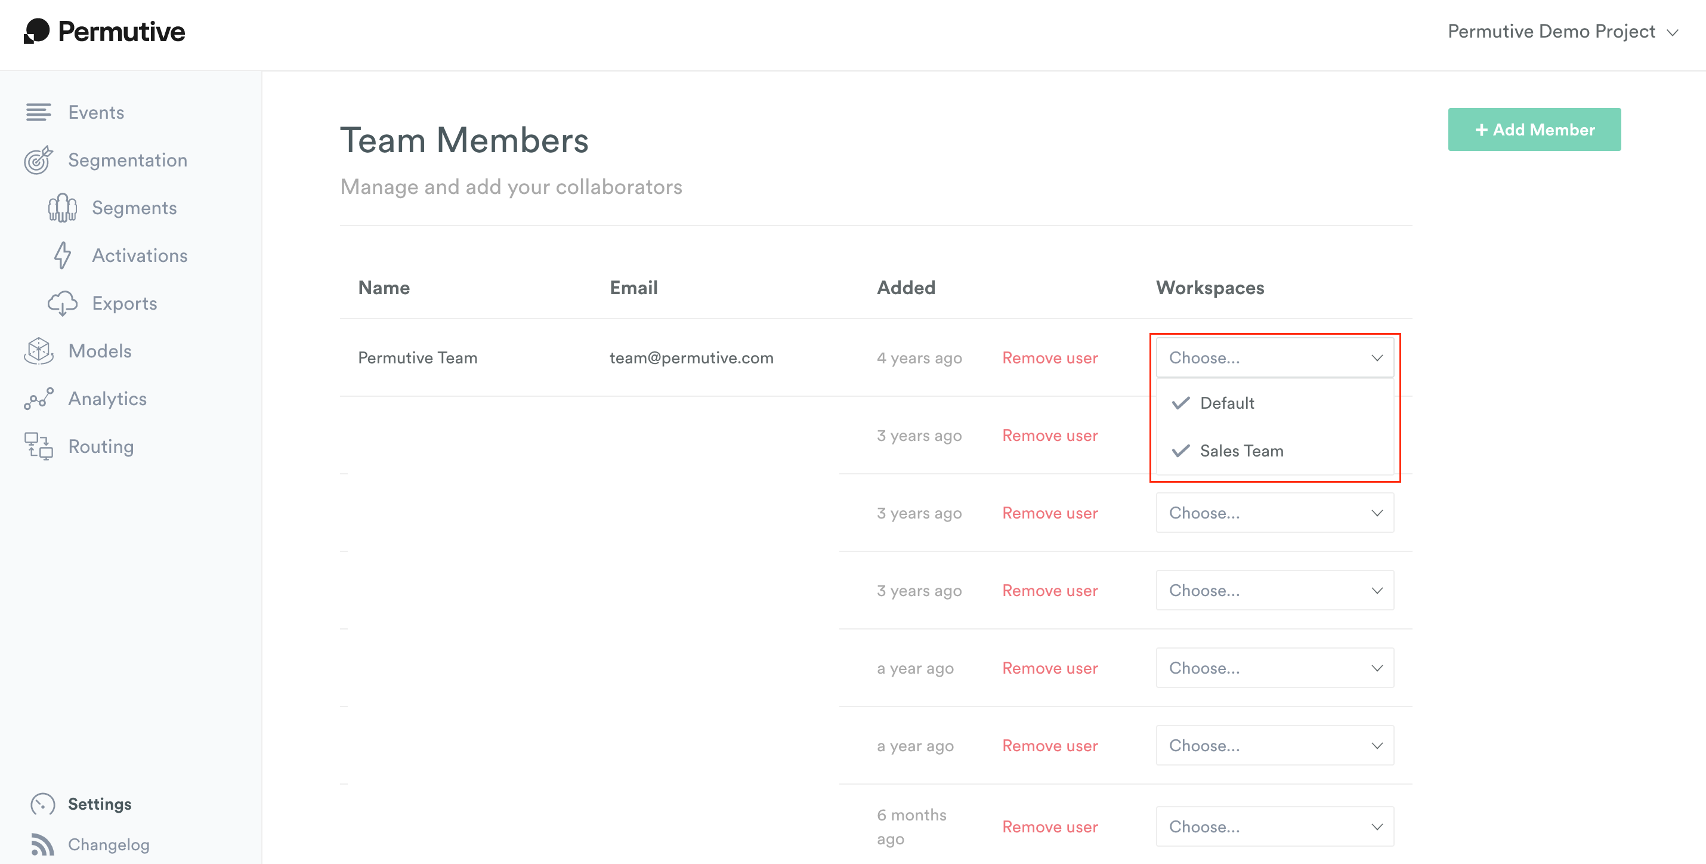Click the Name column header

[x=384, y=288]
